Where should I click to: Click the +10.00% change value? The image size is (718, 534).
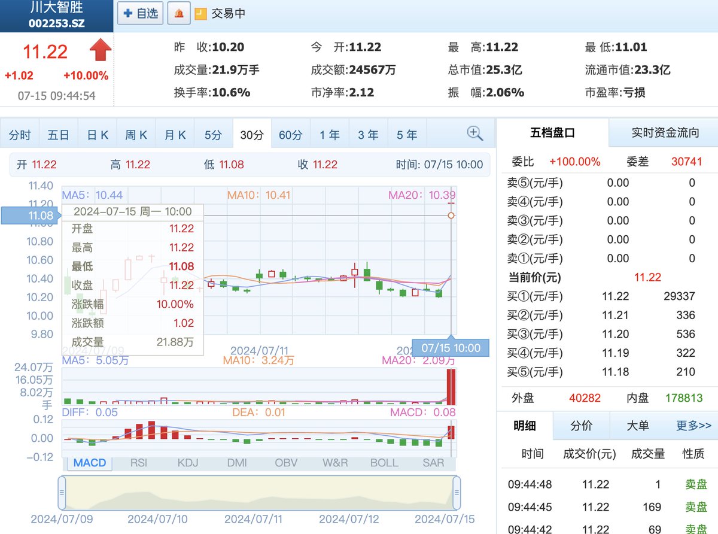tap(86, 76)
